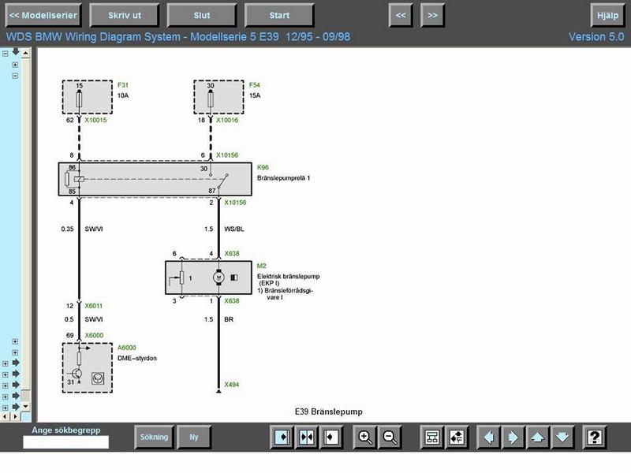Click the zoom out magnifier icon

(x=390, y=438)
